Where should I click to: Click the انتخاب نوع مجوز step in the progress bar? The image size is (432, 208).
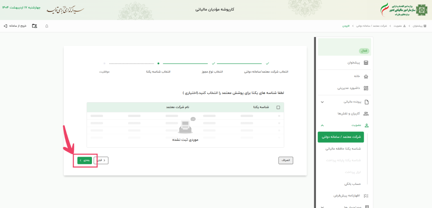[213, 72]
